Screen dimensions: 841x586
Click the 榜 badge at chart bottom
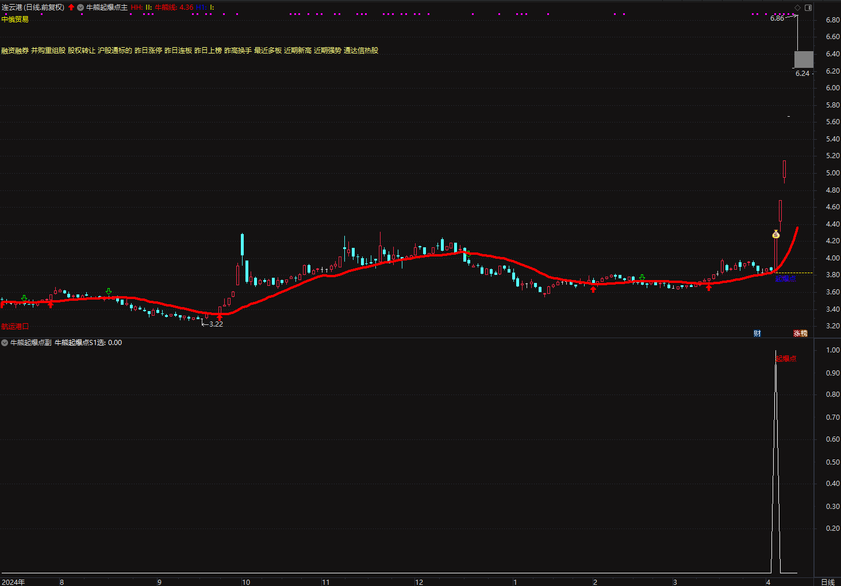(x=804, y=334)
